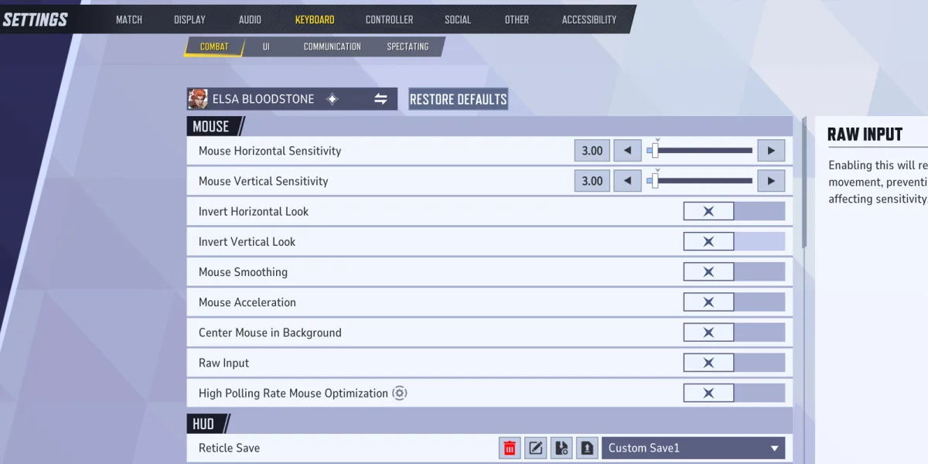Viewport: 928px width, 464px height.
Task: Click Elsa Bloodstone's character portrait
Action: [x=198, y=99]
